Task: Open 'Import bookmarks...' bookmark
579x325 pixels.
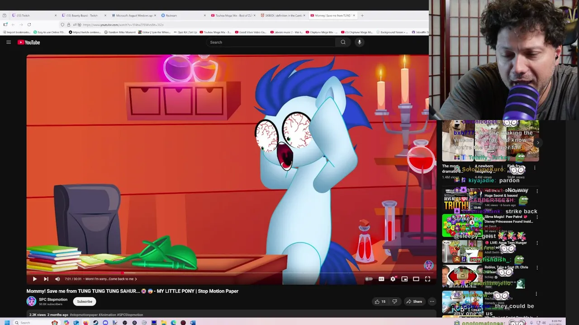Action: click(17, 32)
